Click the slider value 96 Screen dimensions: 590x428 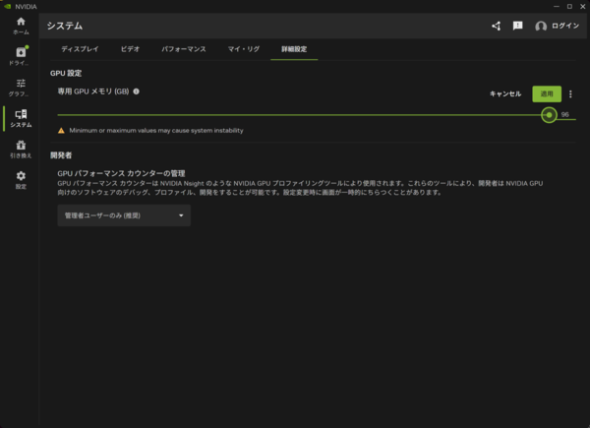[x=564, y=114]
